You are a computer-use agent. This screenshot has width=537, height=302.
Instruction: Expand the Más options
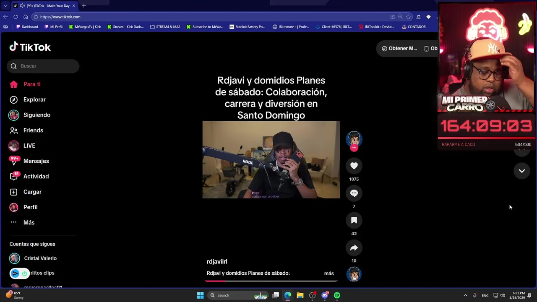22,222
